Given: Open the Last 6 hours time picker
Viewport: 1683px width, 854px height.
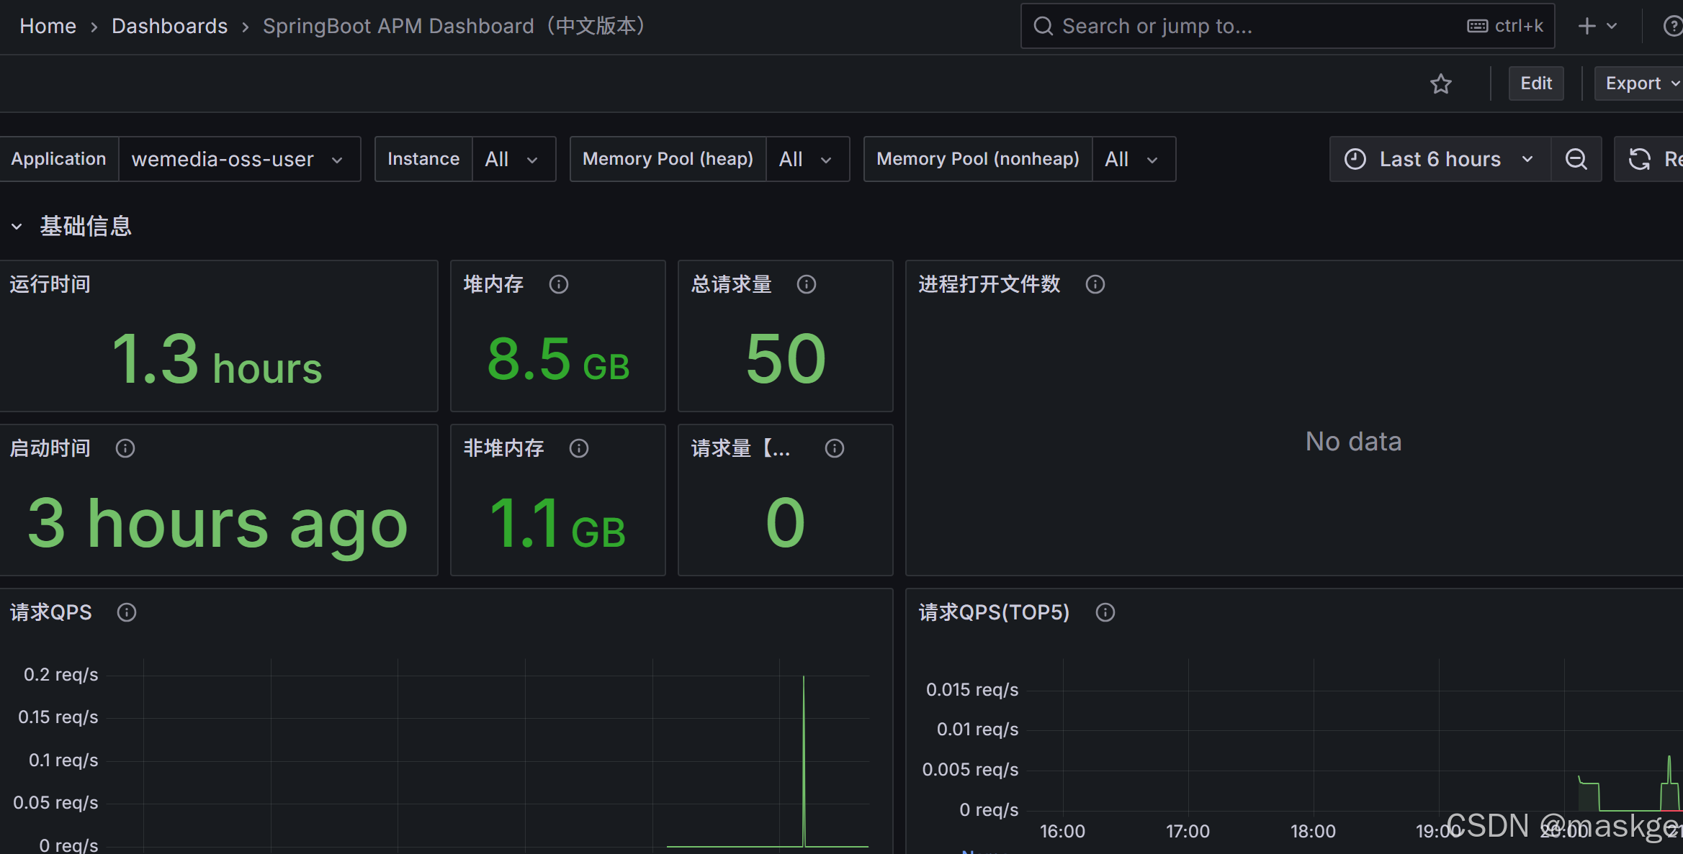Looking at the screenshot, I should tap(1439, 159).
